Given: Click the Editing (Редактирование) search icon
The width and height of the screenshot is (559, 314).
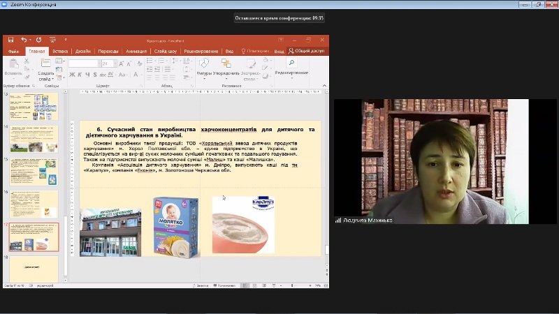Looking at the screenshot, I should pyautogui.click(x=291, y=63).
